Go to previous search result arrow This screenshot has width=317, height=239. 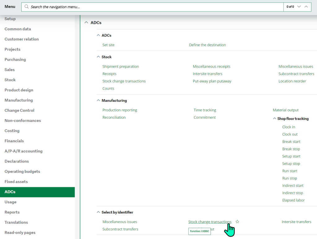(306, 7)
